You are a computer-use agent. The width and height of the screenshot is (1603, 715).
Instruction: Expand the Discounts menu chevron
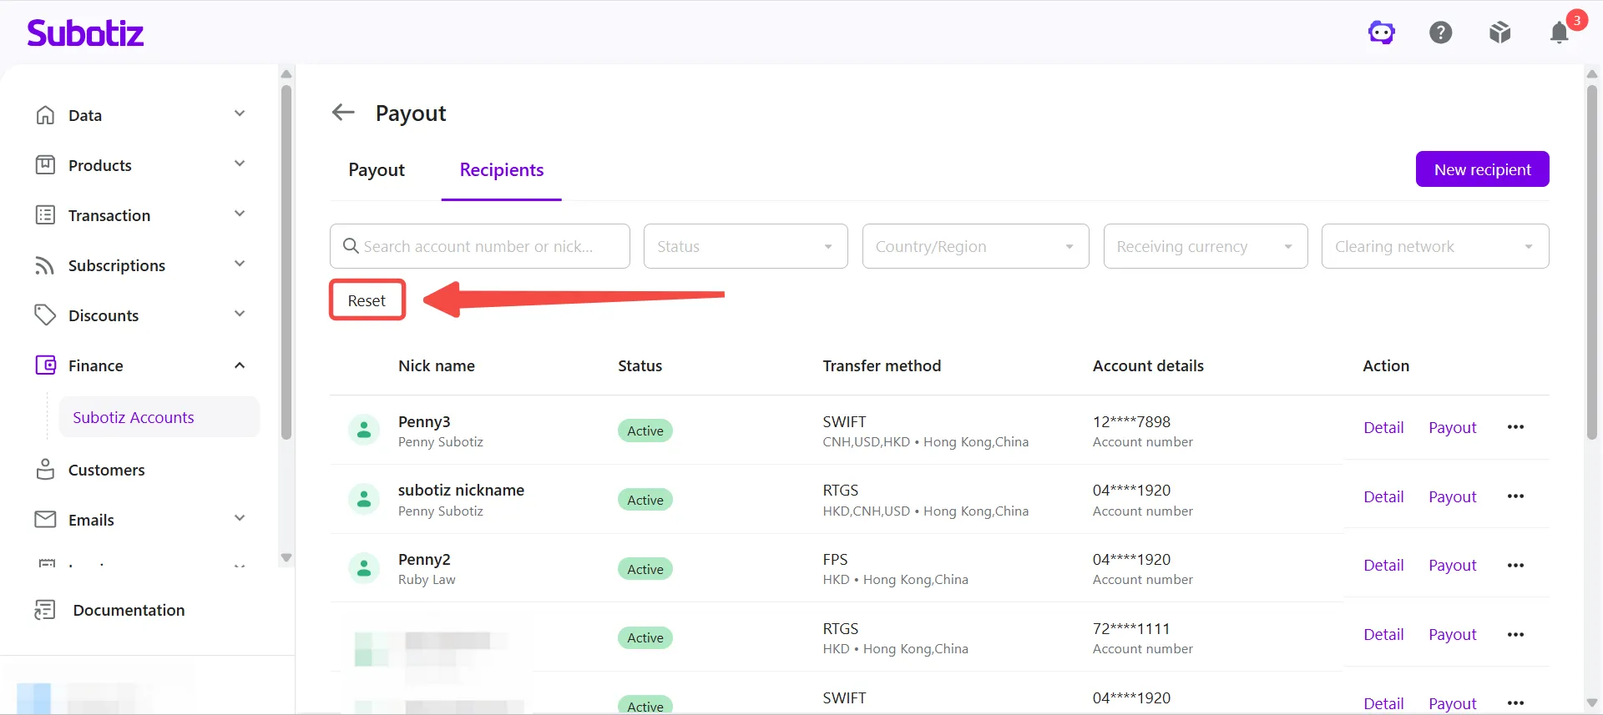tap(240, 315)
